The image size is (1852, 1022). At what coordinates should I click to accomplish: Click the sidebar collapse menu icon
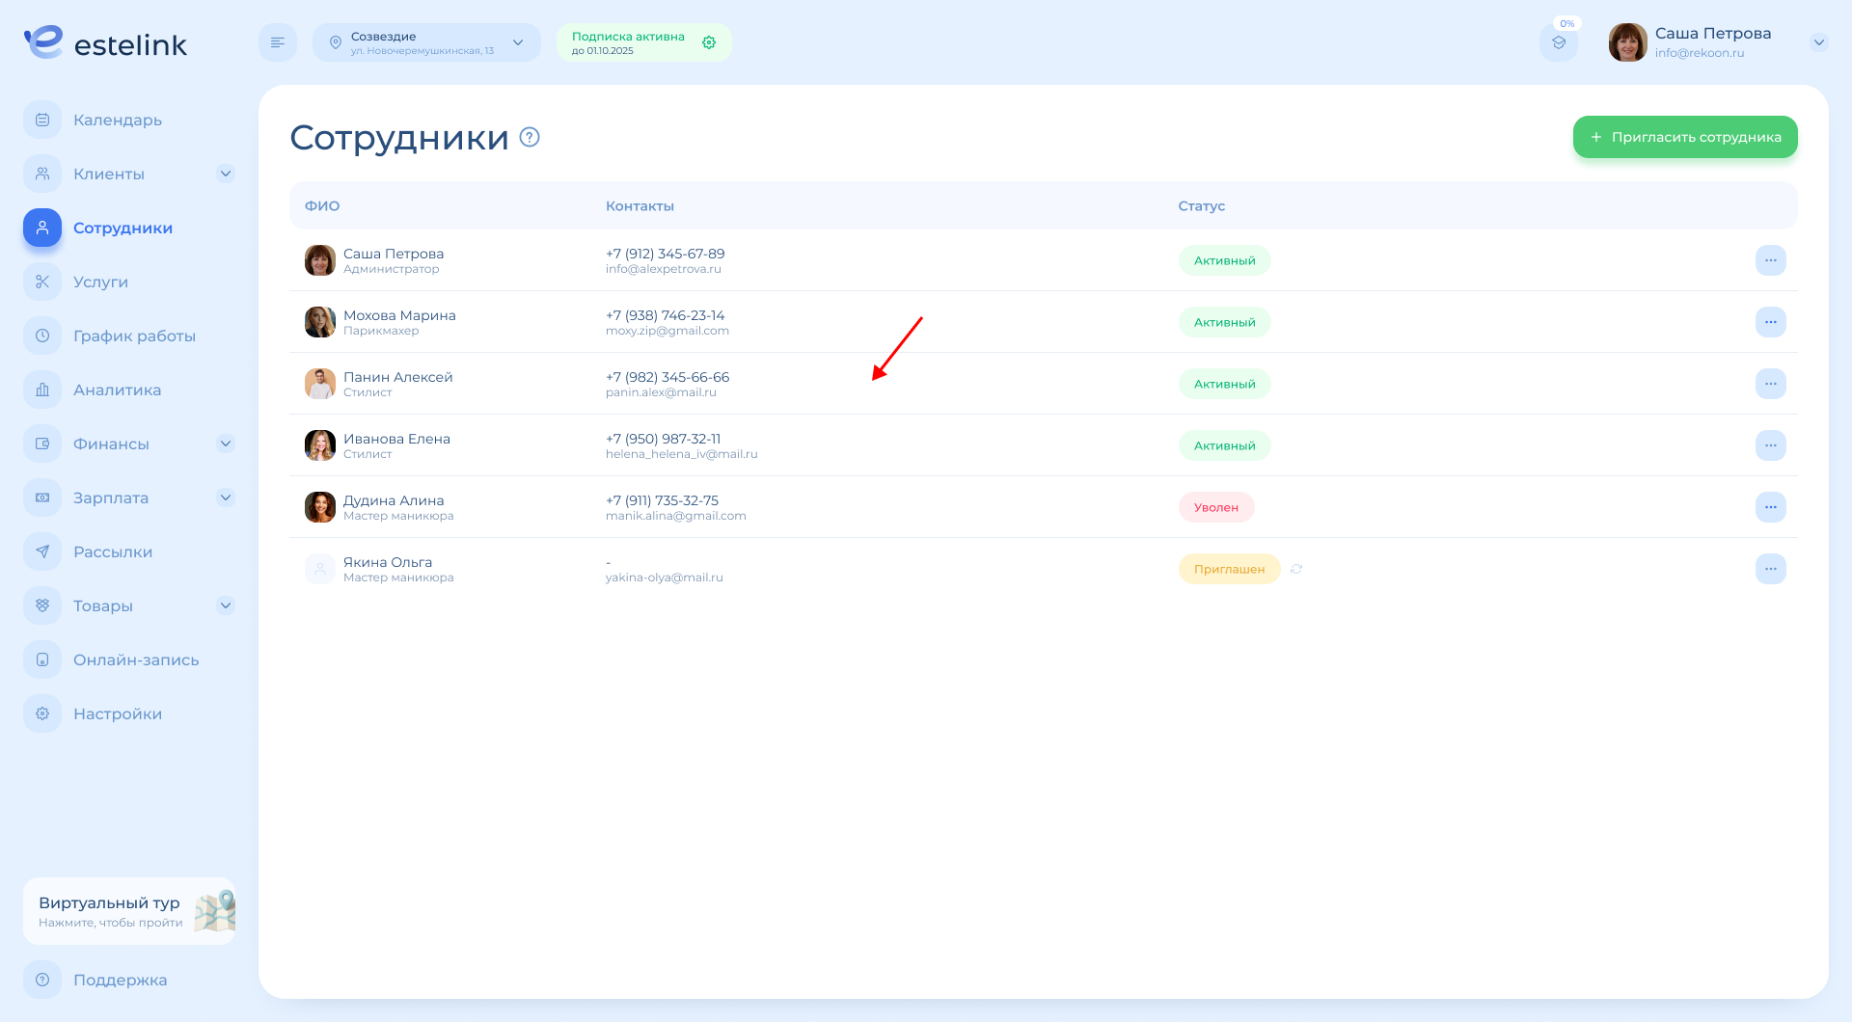tap(278, 42)
